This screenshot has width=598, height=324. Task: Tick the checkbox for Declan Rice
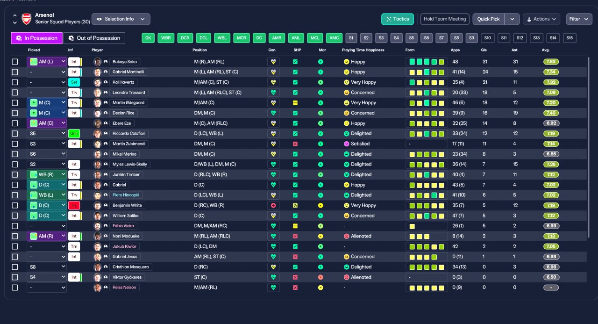(x=15, y=113)
